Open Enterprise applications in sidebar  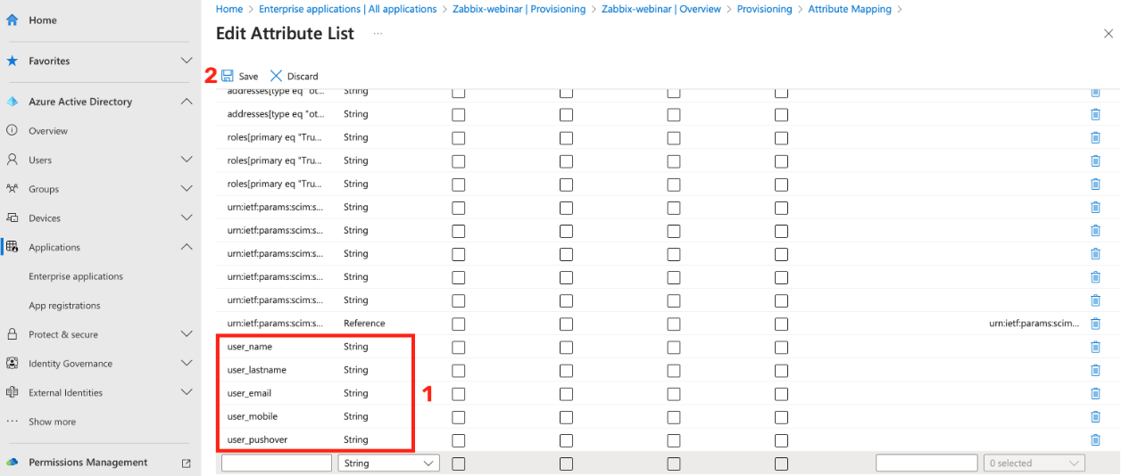coord(76,276)
